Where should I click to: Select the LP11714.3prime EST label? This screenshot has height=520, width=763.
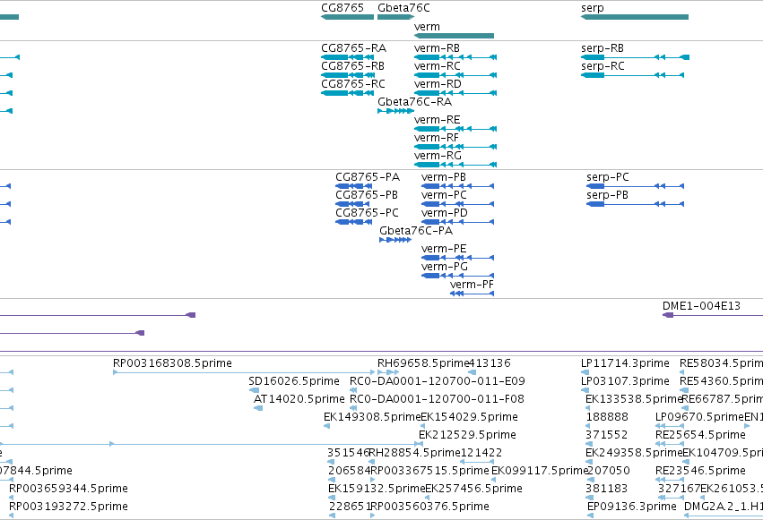click(x=625, y=363)
